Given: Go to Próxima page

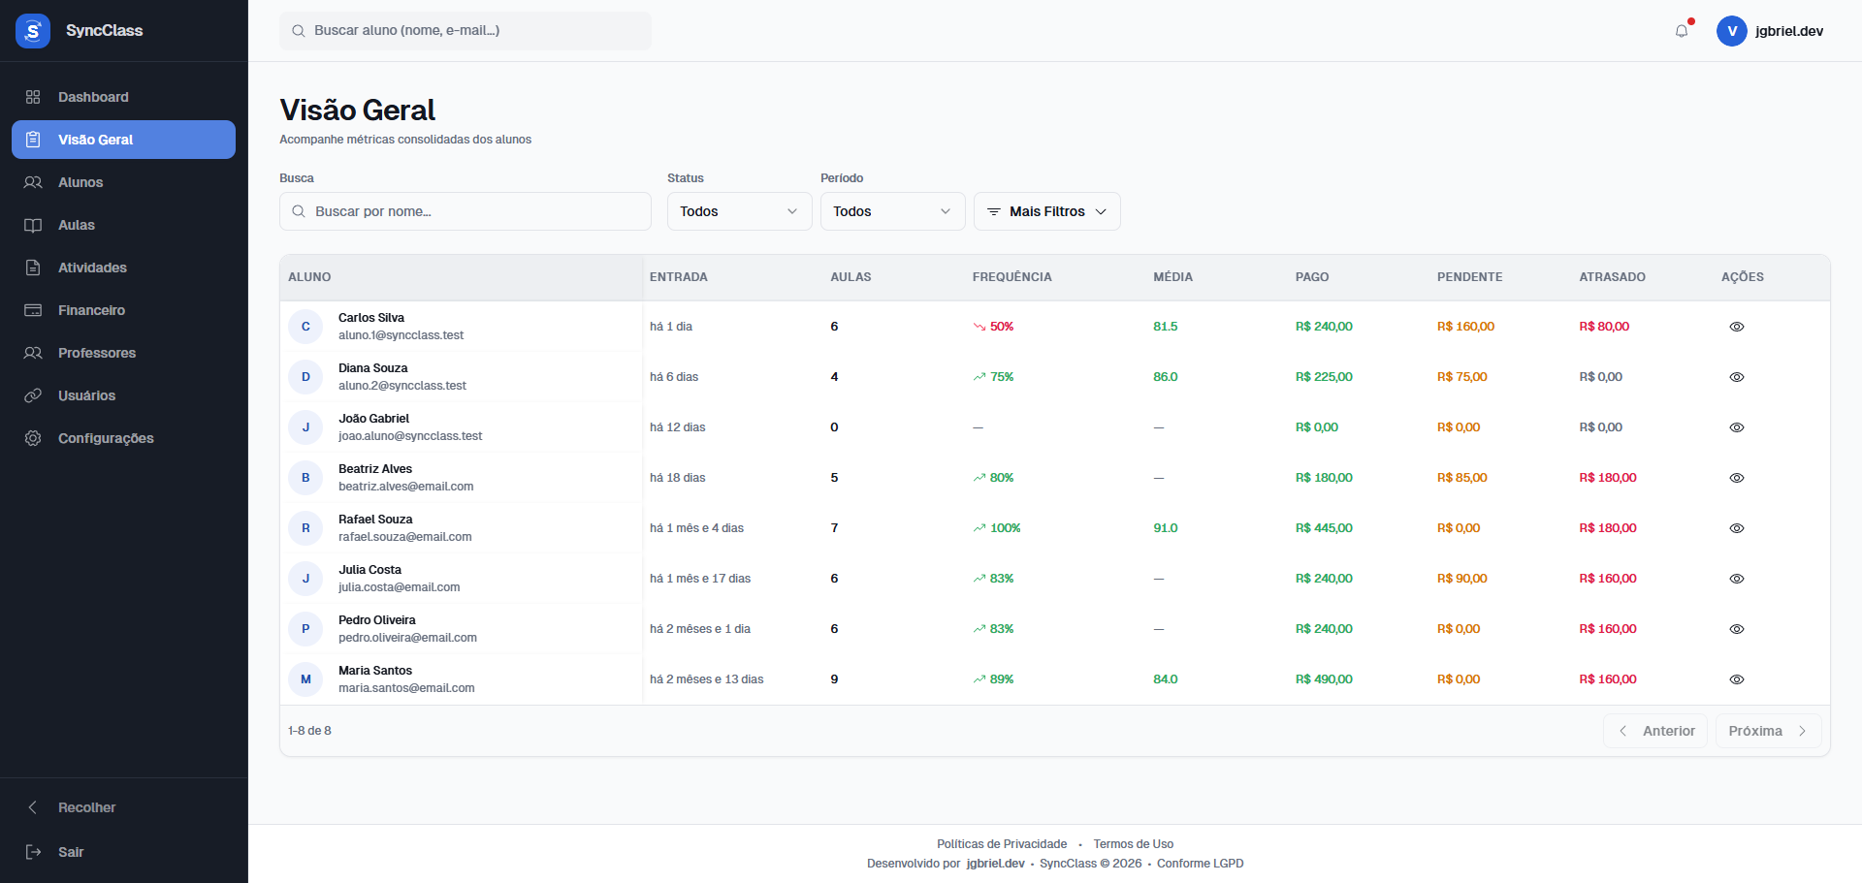Looking at the screenshot, I should [1768, 731].
